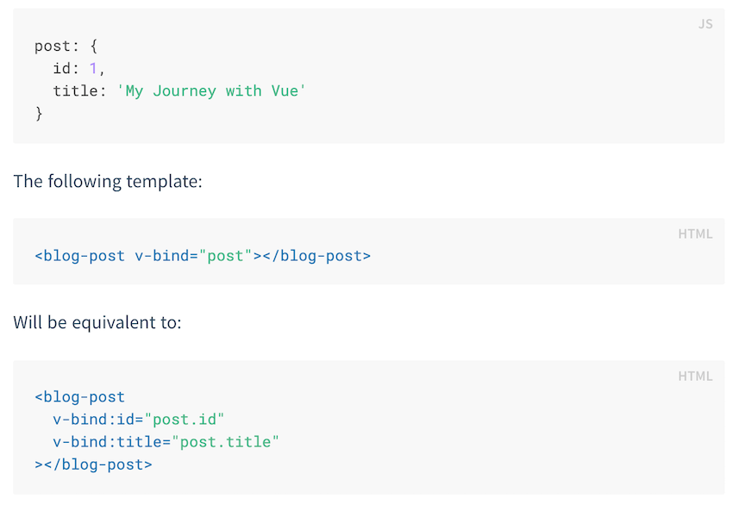Click the 'id:' key in the JS block
The width and height of the screenshot is (745, 517).
66,68
